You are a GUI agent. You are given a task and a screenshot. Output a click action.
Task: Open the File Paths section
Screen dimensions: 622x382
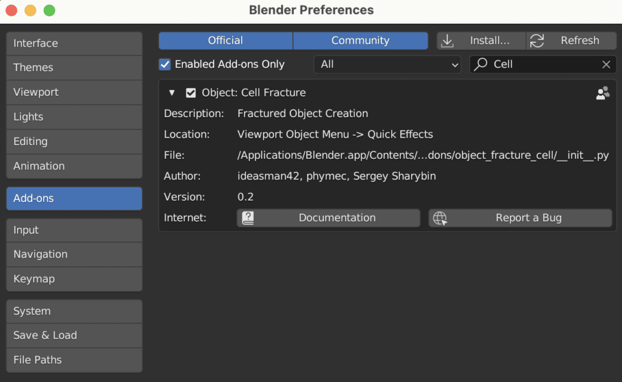74,360
